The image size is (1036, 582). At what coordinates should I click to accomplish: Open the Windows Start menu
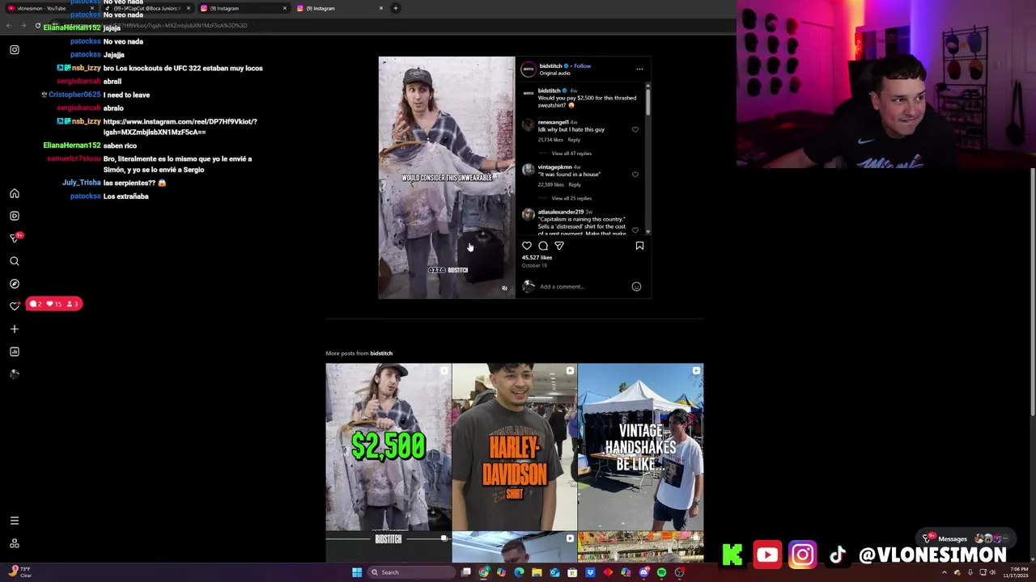tap(356, 572)
